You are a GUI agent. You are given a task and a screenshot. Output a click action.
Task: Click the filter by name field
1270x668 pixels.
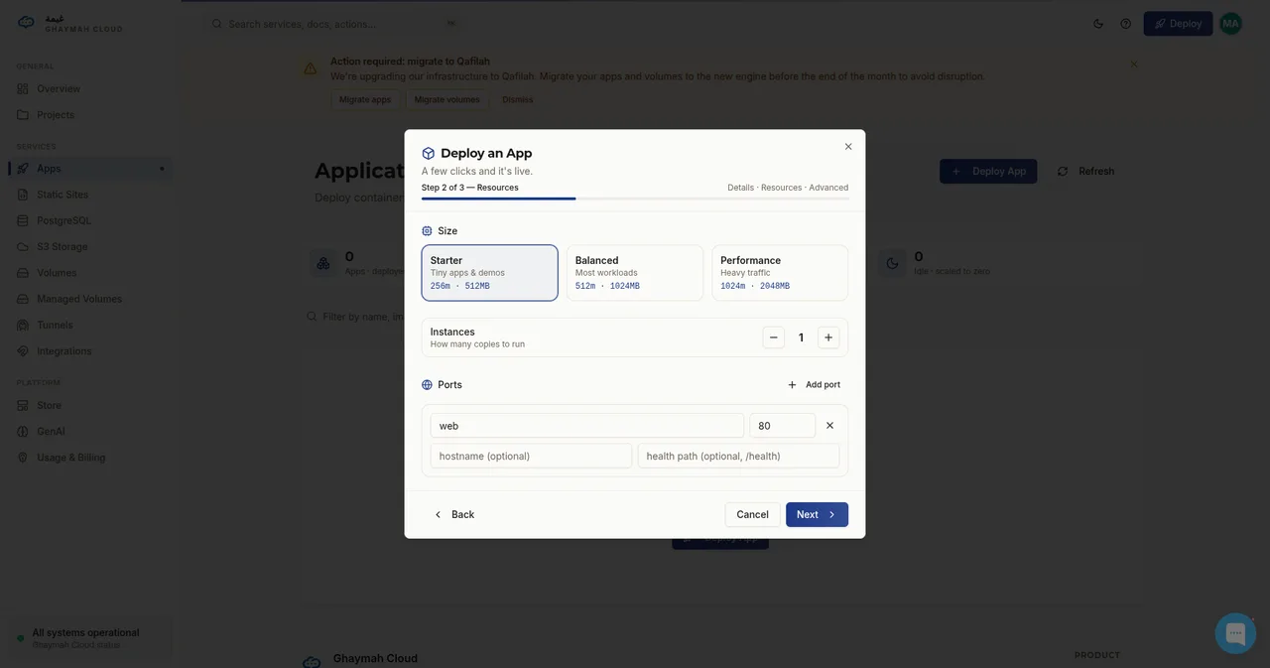(x=362, y=317)
